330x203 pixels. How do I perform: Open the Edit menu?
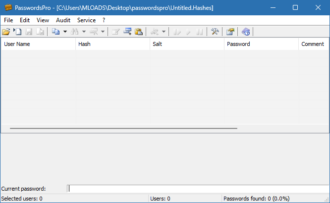(25, 20)
